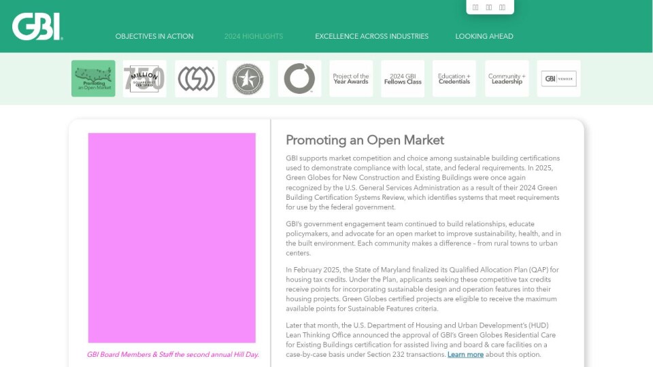Click the middle icon in the top floating widget
Viewport: 653px width, 367px height.
click(489, 7)
